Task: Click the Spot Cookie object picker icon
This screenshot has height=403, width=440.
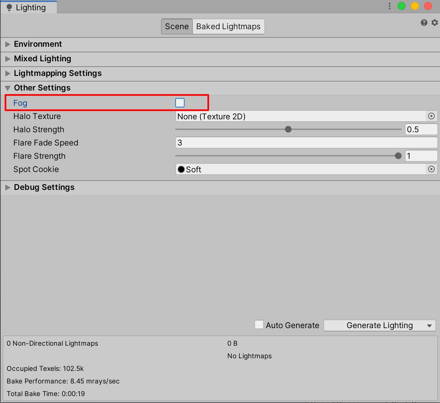Action: (x=431, y=169)
